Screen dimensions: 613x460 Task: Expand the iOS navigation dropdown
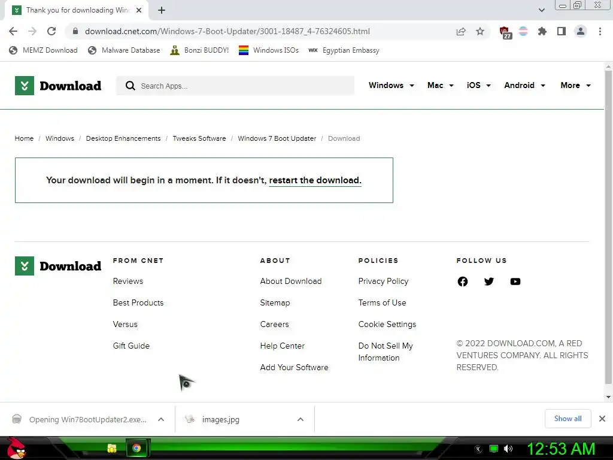[479, 85]
